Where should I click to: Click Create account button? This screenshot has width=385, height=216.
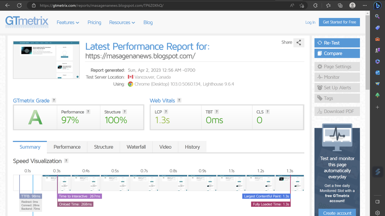(337, 213)
